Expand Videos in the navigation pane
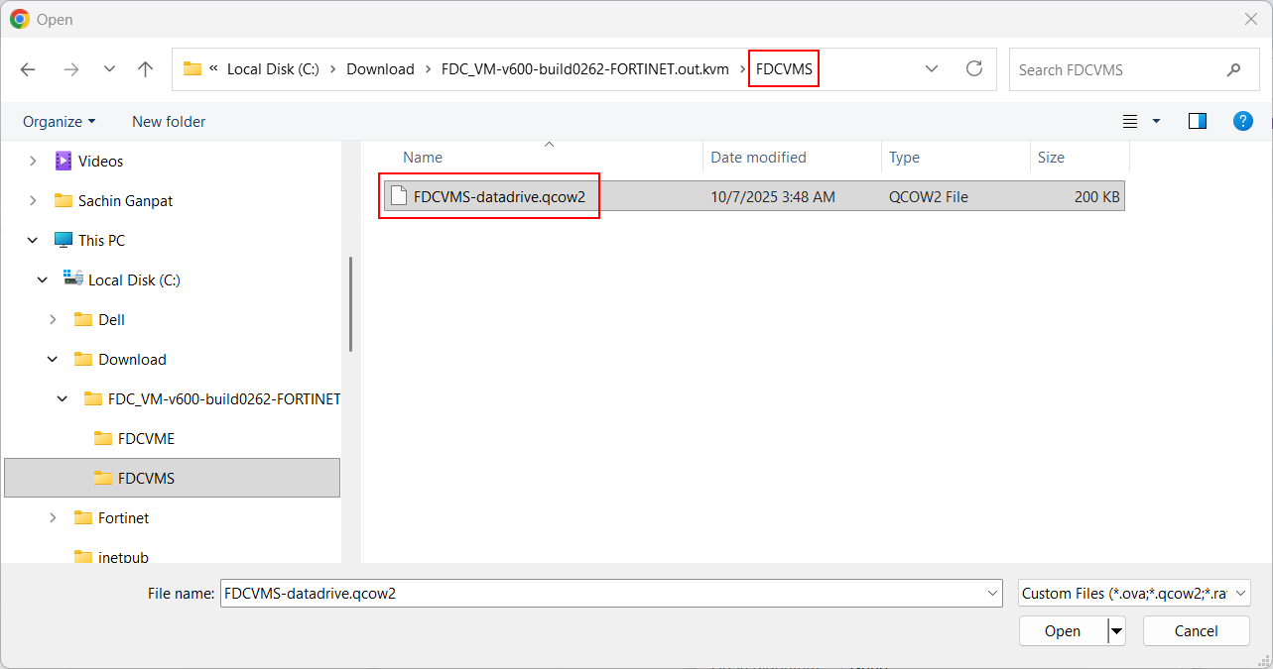Image resolution: width=1273 pixels, height=669 pixels. coord(33,161)
